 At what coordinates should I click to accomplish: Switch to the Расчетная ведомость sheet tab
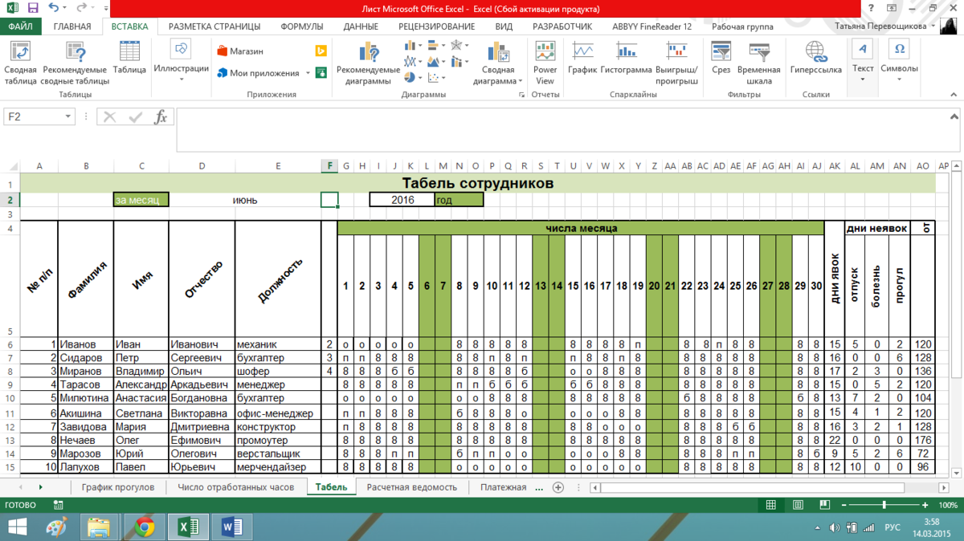pyautogui.click(x=411, y=487)
